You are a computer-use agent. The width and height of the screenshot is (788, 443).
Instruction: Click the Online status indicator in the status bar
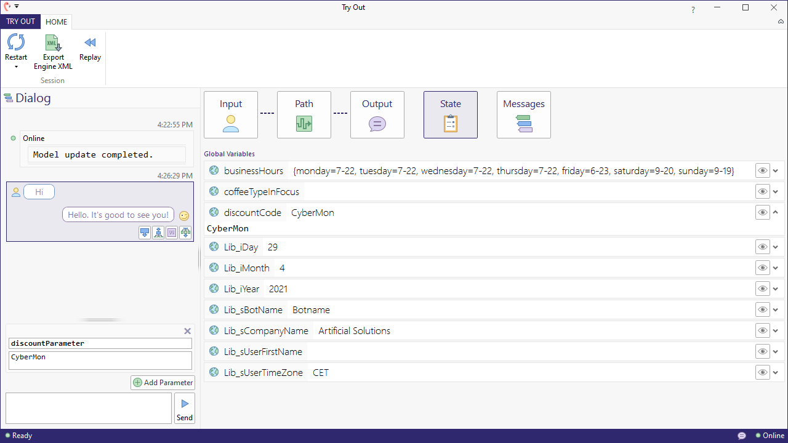click(x=770, y=435)
